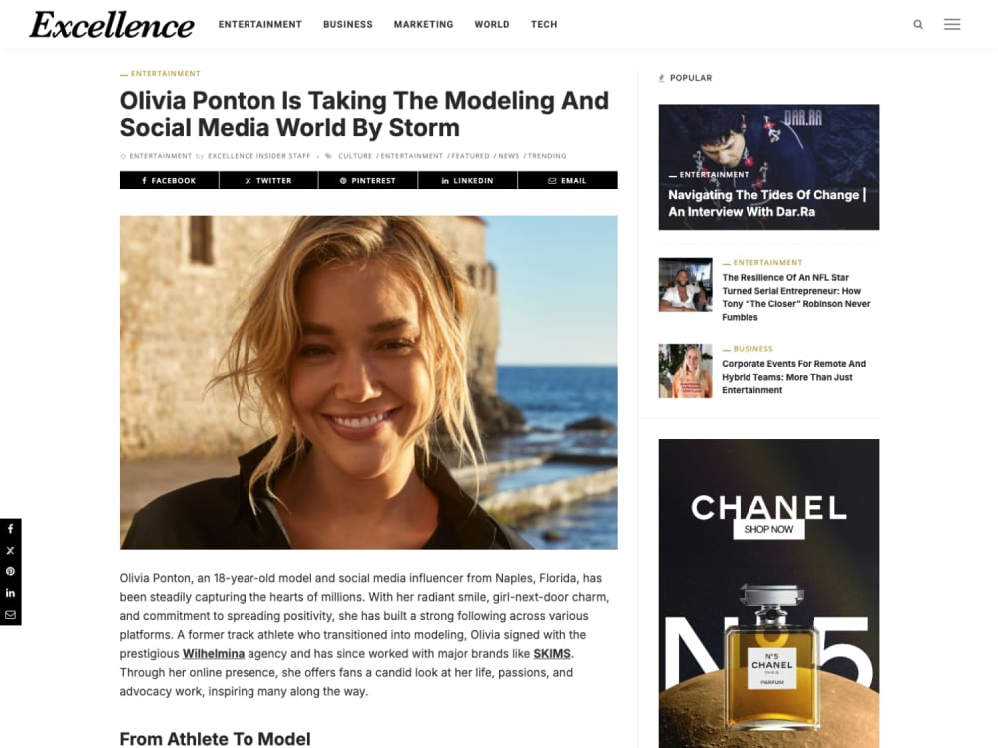Open the News tag link
998x748 pixels.
pos(509,156)
